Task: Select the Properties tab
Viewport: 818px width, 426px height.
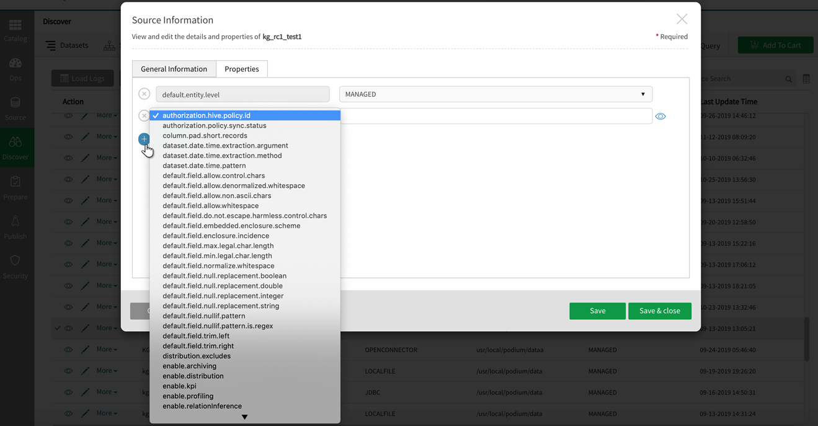Action: (242, 69)
